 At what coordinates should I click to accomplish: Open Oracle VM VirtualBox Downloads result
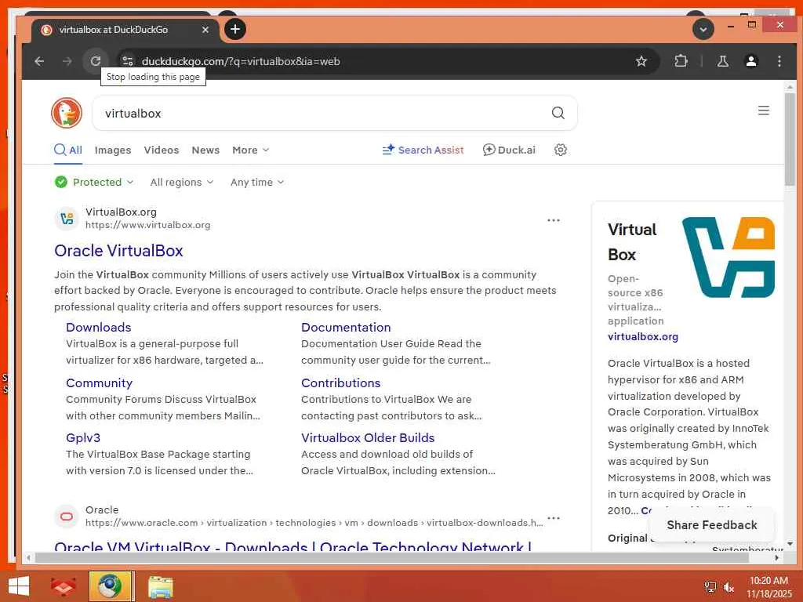[292, 546]
